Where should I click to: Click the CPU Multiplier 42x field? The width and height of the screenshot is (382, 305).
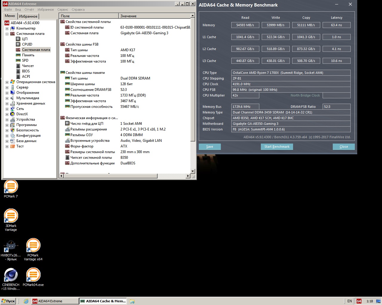point(245,95)
